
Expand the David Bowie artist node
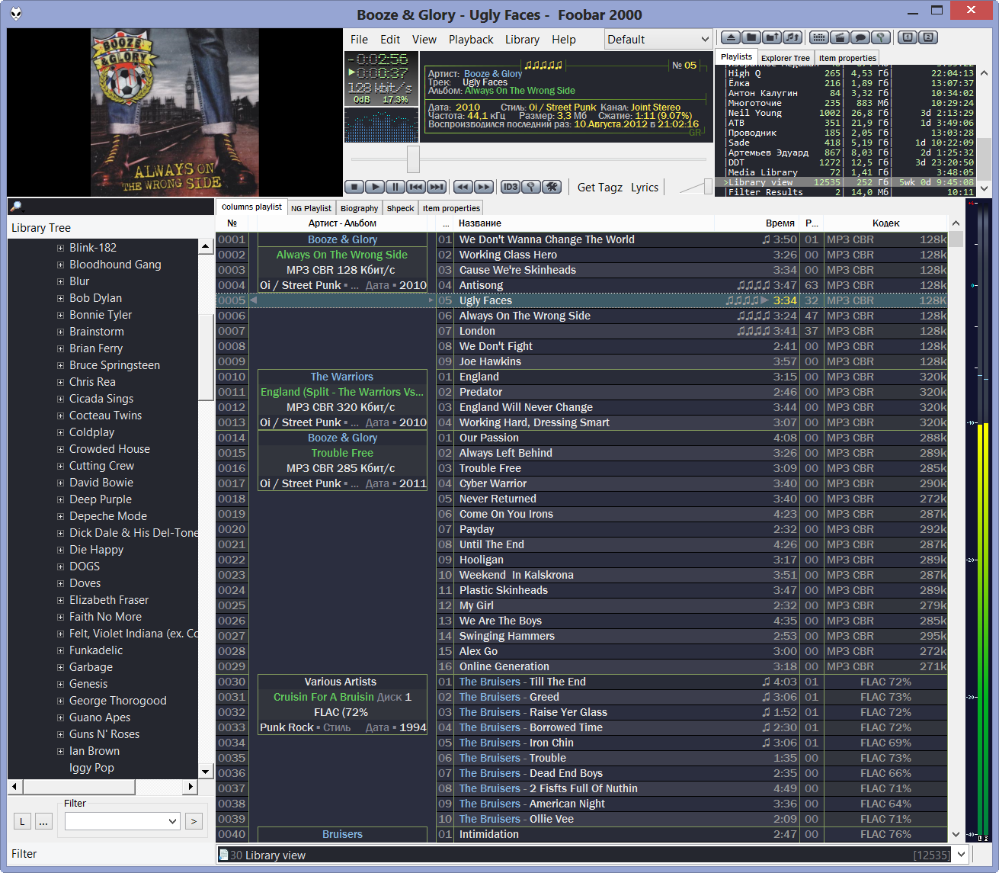[61, 483]
